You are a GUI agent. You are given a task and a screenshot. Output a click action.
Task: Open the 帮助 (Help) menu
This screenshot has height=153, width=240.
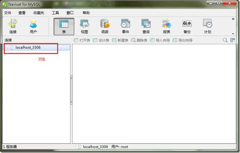86,13
